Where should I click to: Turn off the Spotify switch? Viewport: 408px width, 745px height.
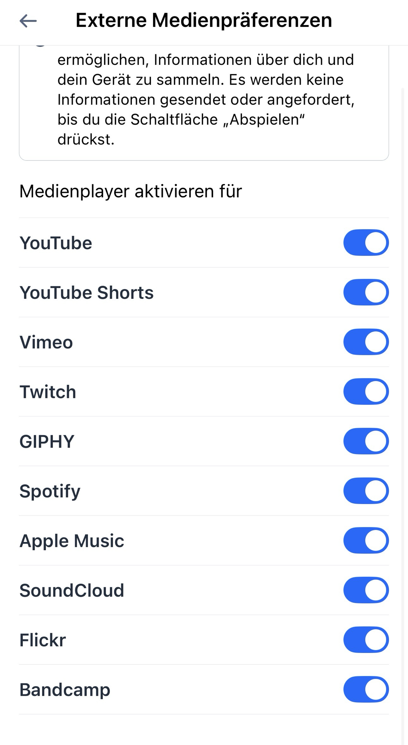click(x=366, y=491)
